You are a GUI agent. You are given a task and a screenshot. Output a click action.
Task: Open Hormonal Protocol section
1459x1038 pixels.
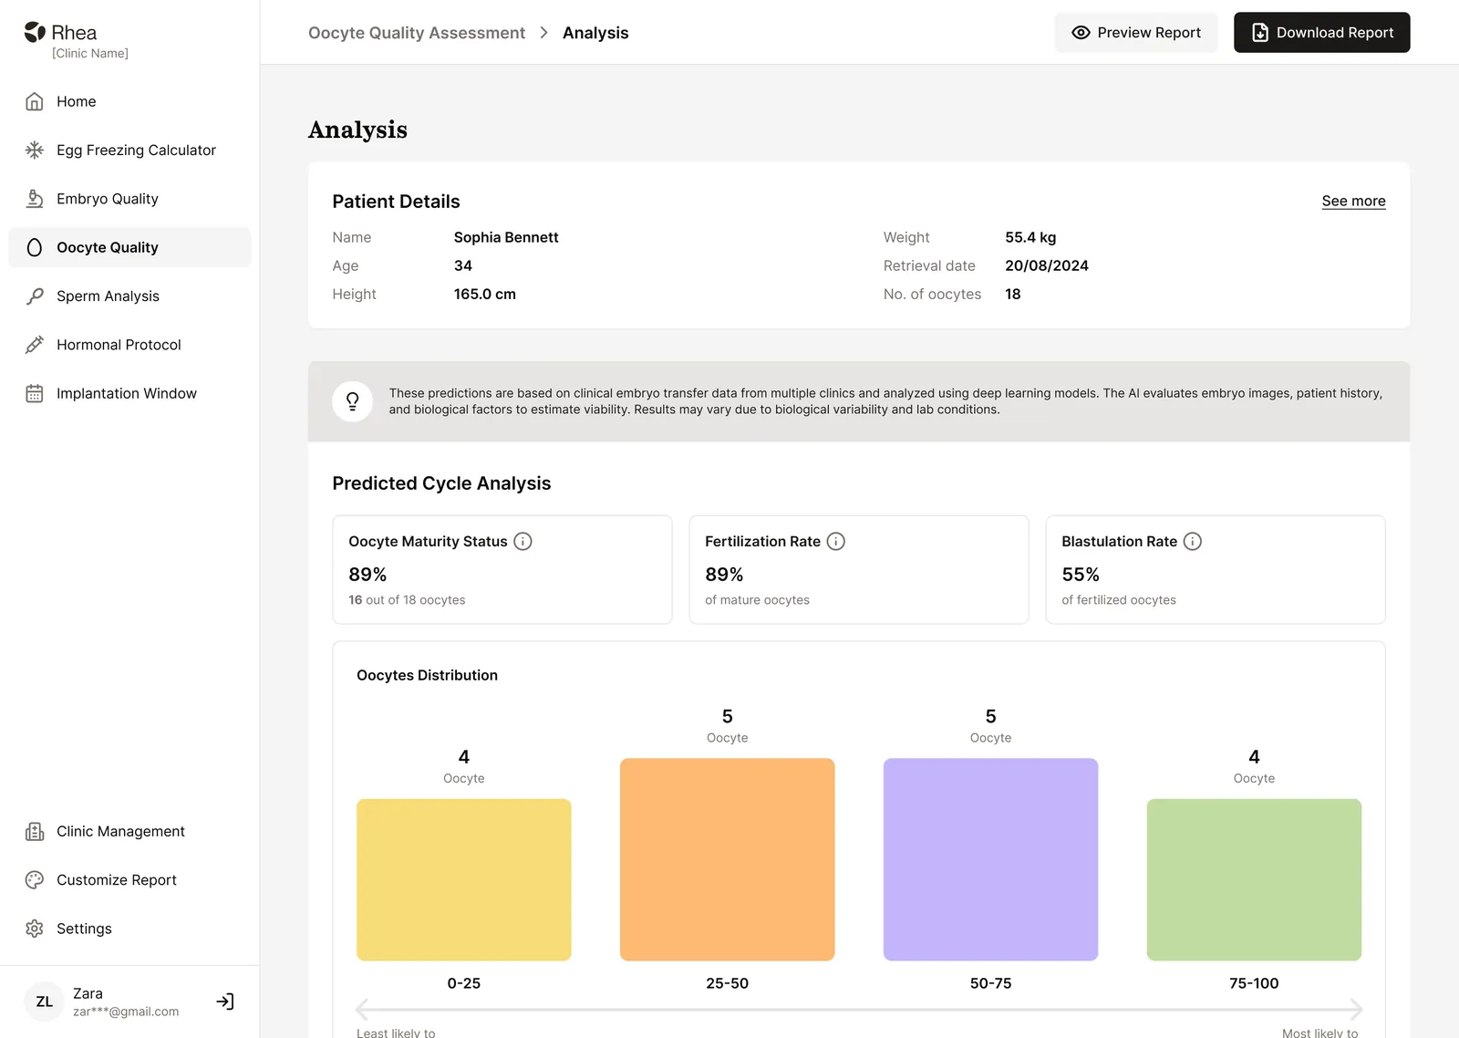click(x=129, y=345)
